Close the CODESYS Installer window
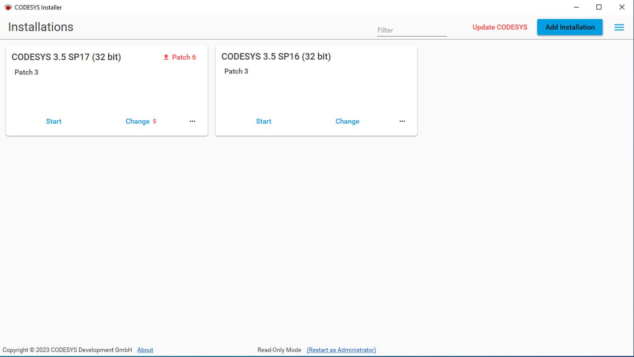 click(x=622, y=8)
